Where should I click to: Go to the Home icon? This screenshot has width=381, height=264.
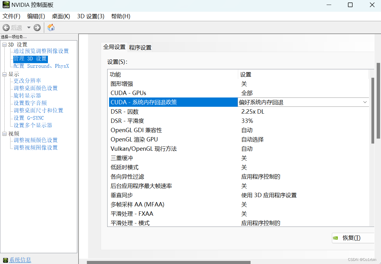coord(51,28)
